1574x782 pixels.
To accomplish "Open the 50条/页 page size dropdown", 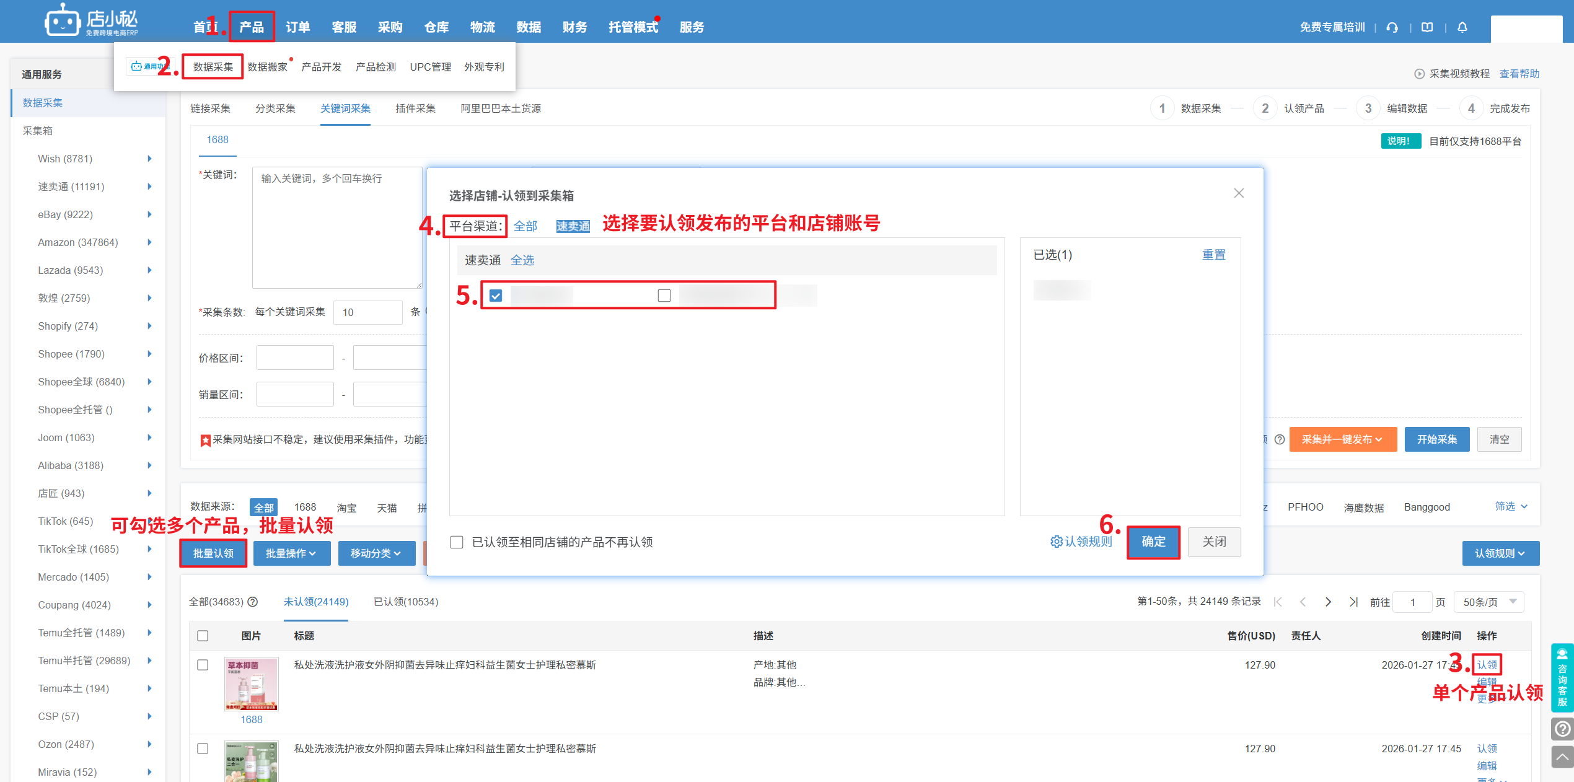I will tap(1488, 602).
